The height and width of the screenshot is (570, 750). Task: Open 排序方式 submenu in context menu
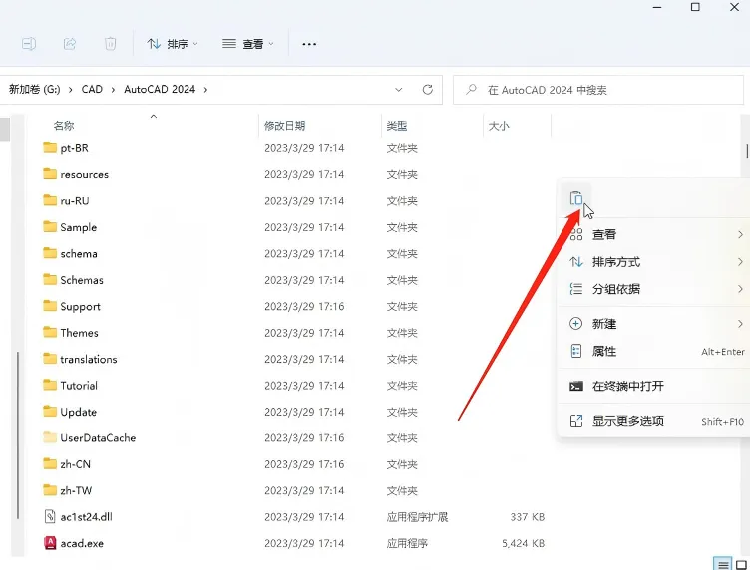click(x=655, y=262)
